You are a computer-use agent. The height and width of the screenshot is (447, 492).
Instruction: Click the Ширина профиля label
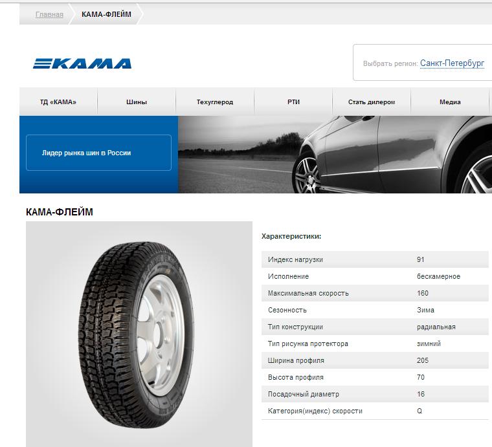click(x=296, y=360)
